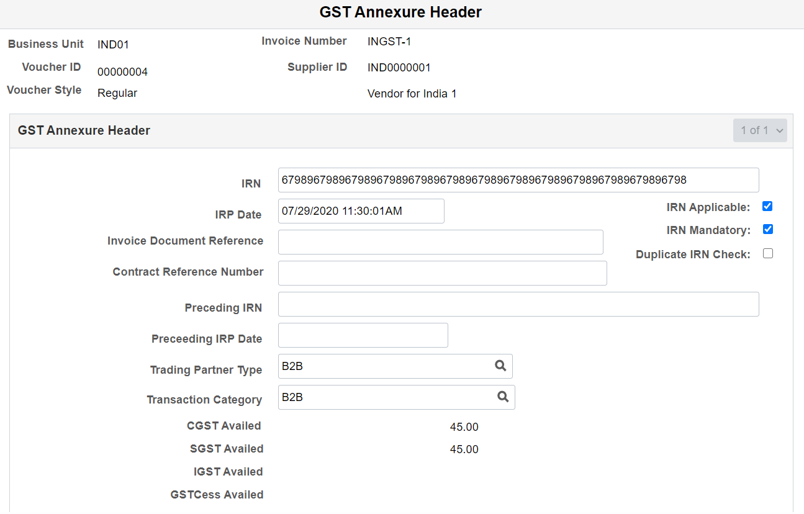Click the Contract Reference Number field
Screen dimensions: 804x514
click(x=442, y=273)
